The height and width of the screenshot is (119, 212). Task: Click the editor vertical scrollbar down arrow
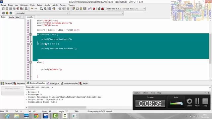[x=210, y=79]
